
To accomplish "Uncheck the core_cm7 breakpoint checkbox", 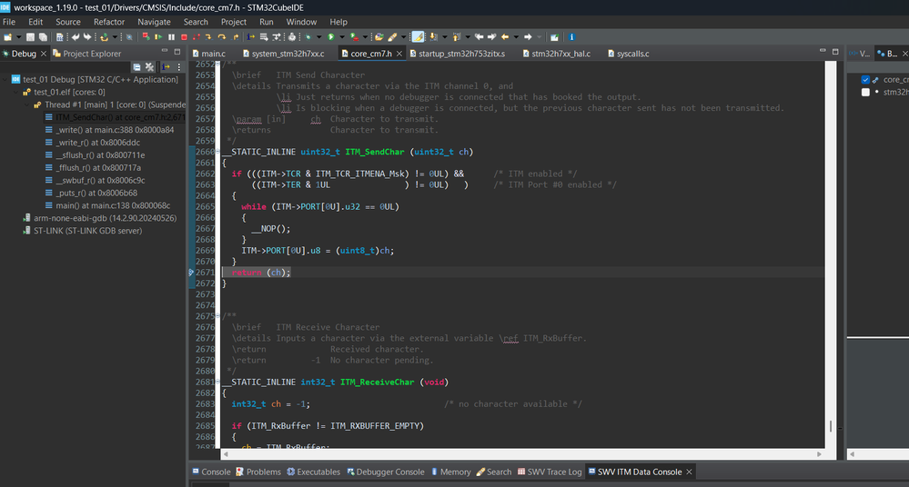I will (865, 80).
